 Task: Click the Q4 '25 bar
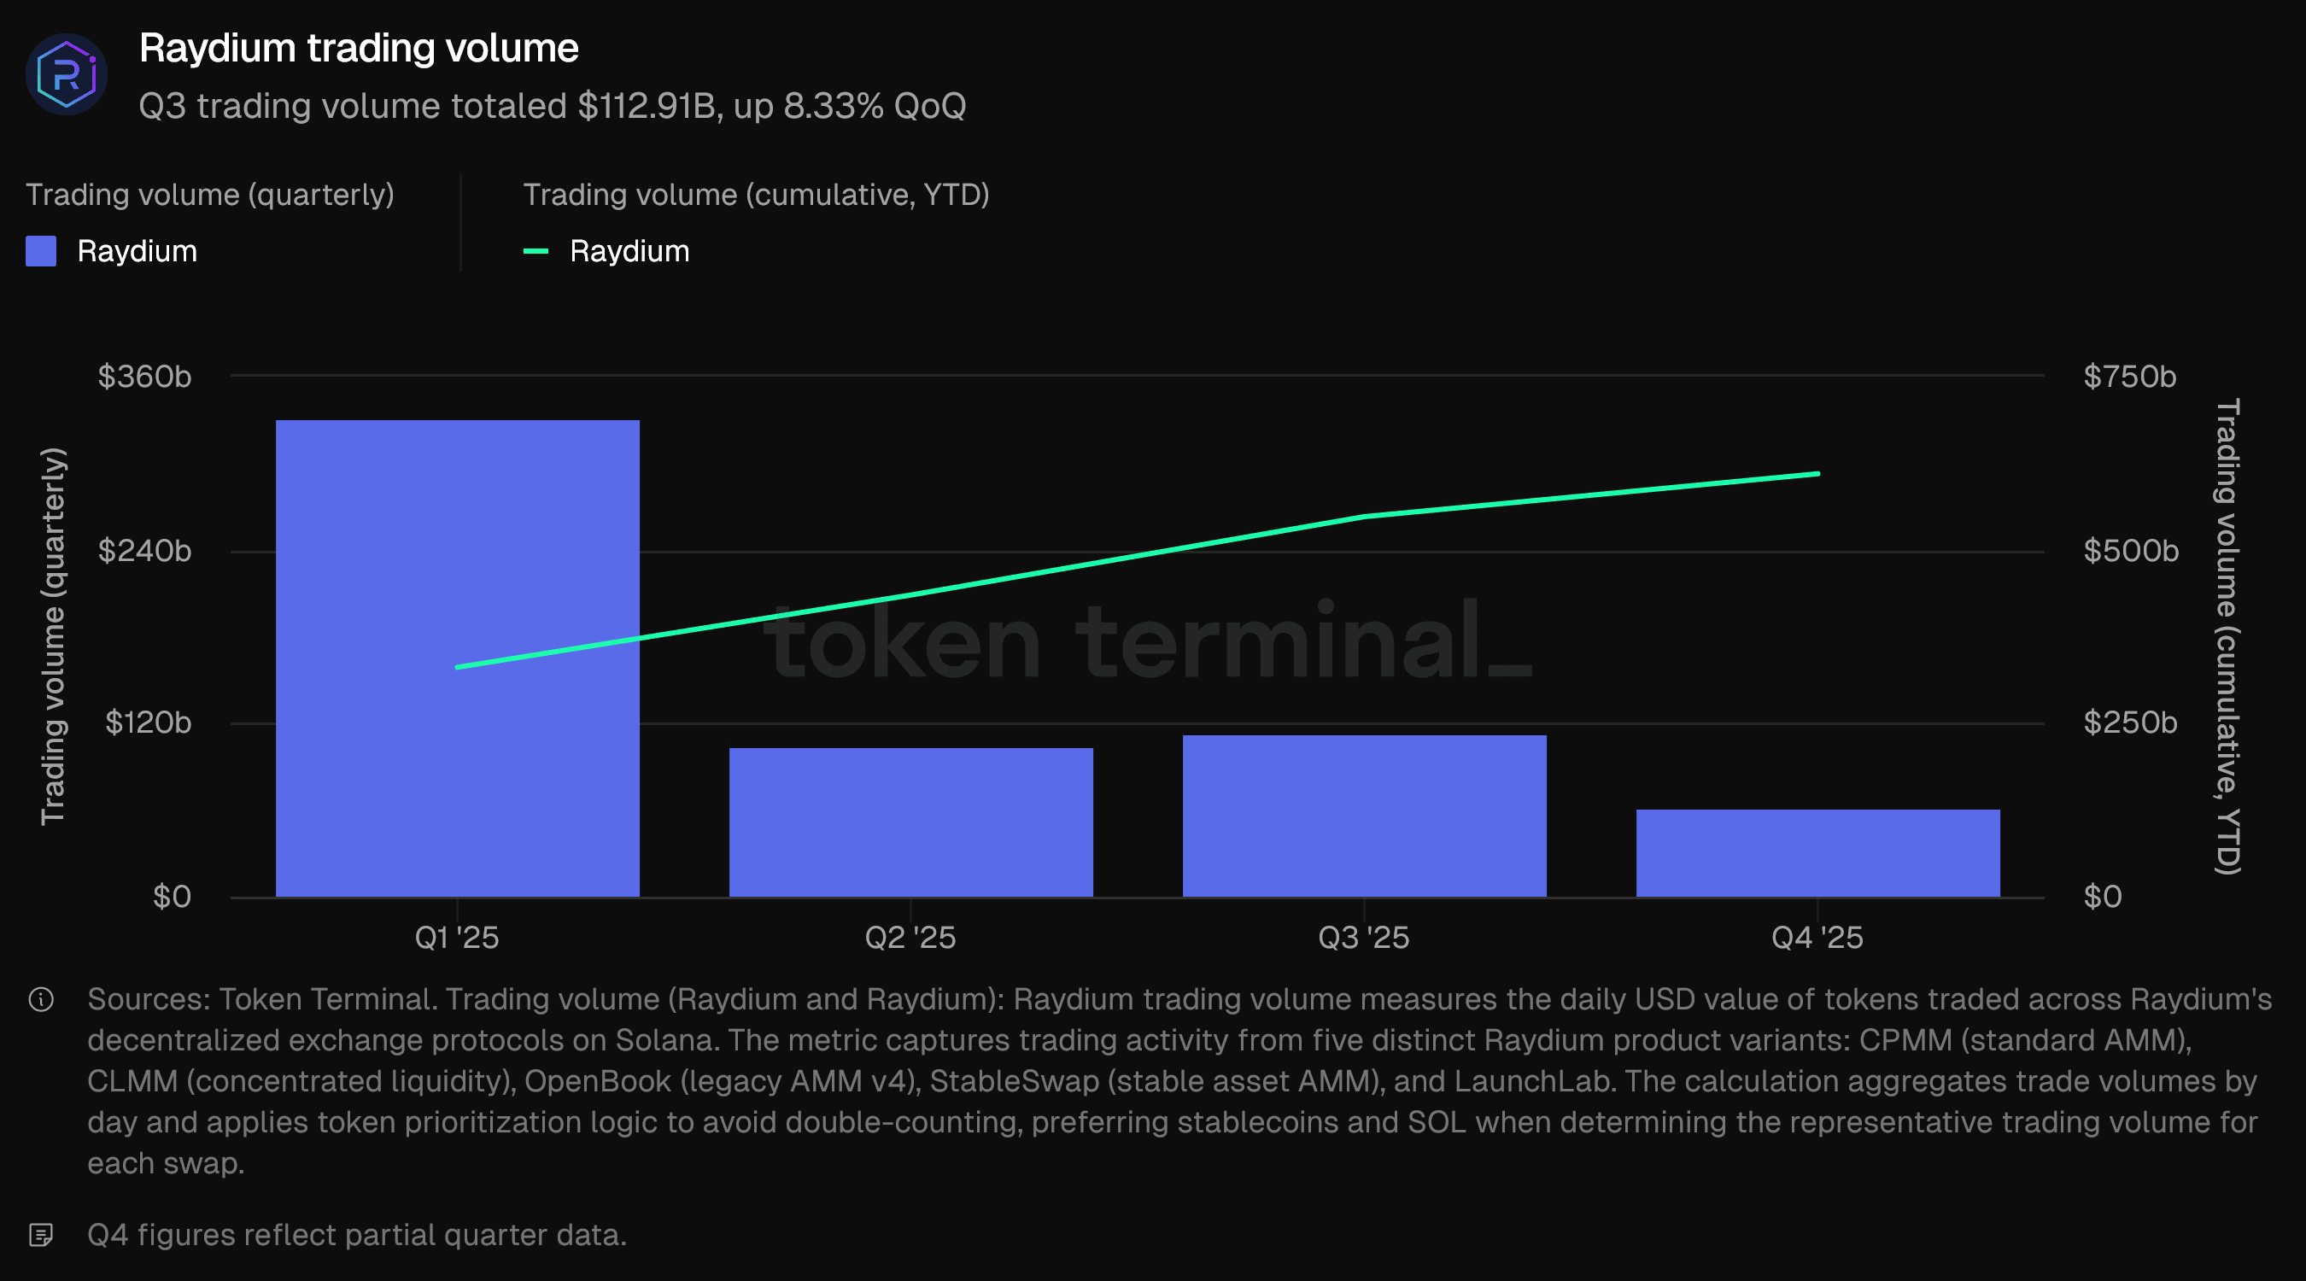pyautogui.click(x=1817, y=852)
